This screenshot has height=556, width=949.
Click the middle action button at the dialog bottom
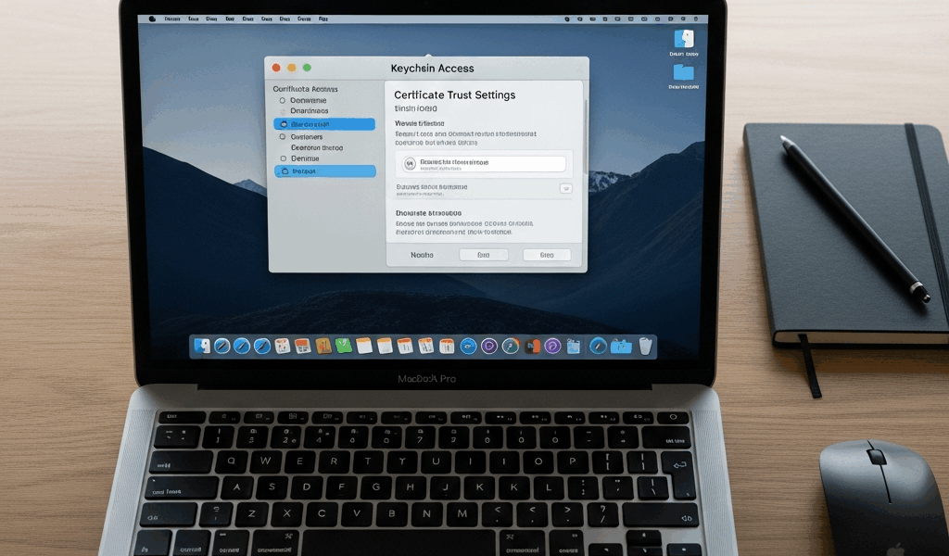coord(483,255)
